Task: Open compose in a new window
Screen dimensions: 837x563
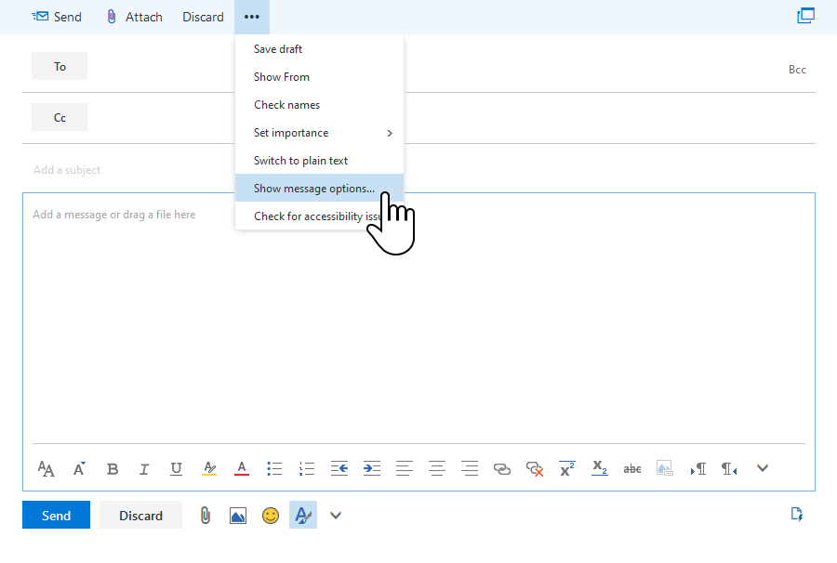Action: click(805, 16)
